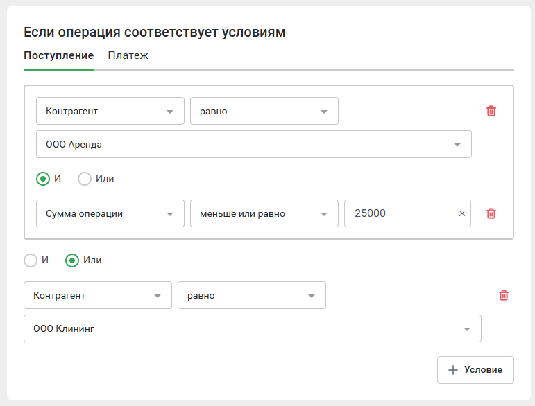
Task: Click the + Условие button
Action: (475, 370)
